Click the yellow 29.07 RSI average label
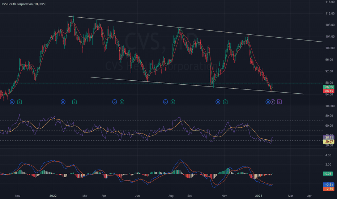 click(329, 141)
